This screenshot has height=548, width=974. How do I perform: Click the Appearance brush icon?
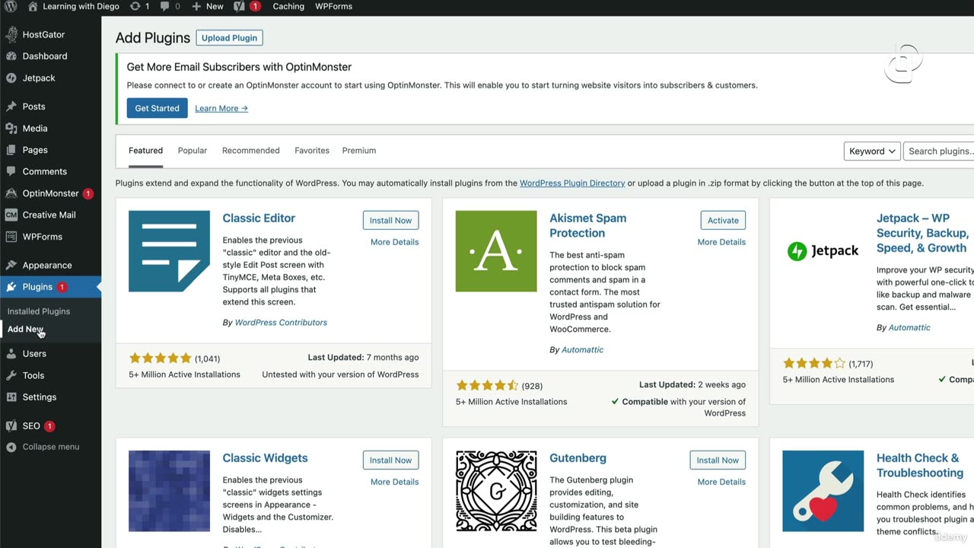pyautogui.click(x=11, y=266)
